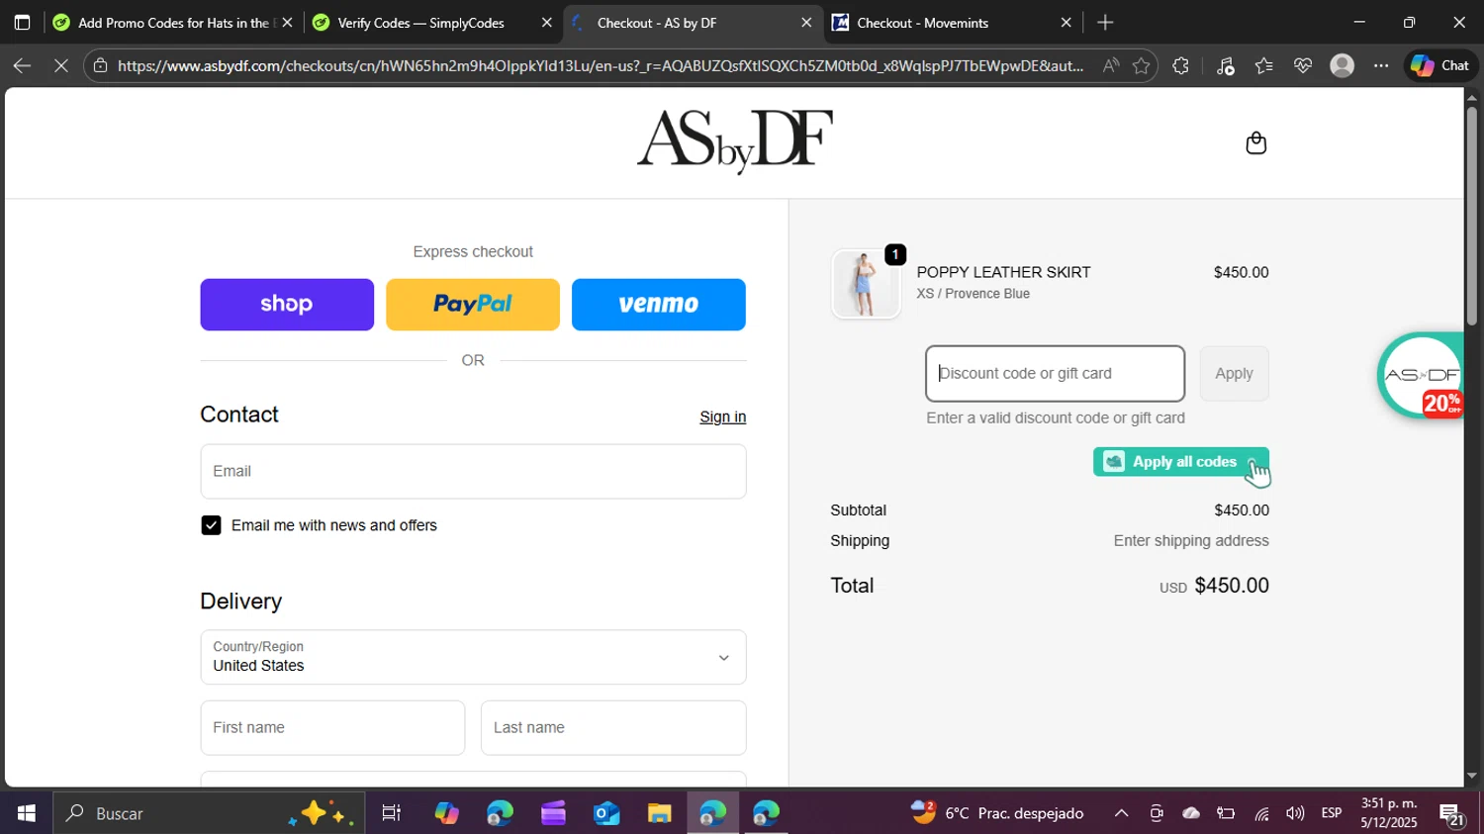Open tab actions menu icon
The height and width of the screenshot is (834, 1484).
click(22, 22)
